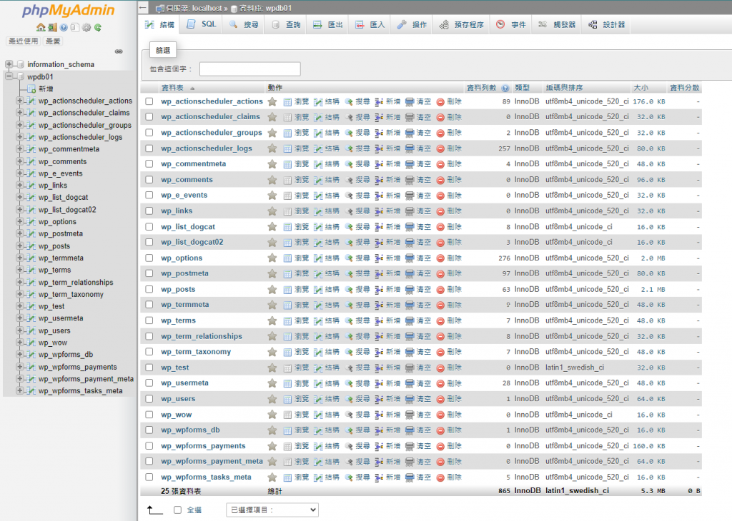The image size is (732, 521).
Task: Tick the select all checkbox at bottom
Action: (x=177, y=510)
